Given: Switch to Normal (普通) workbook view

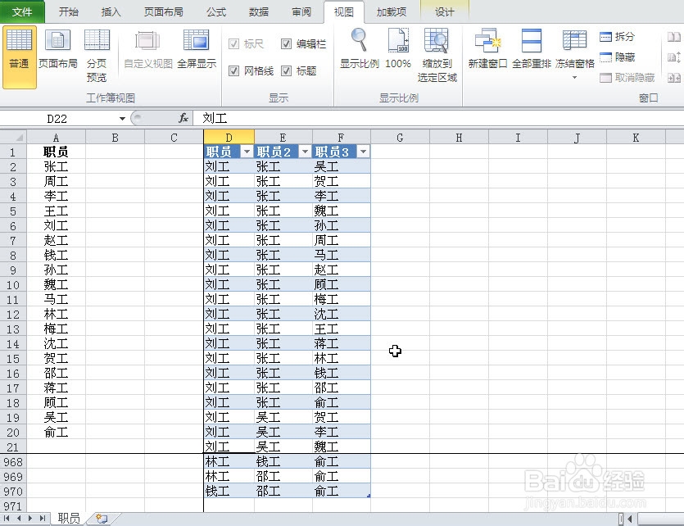Looking at the screenshot, I should [x=19, y=57].
